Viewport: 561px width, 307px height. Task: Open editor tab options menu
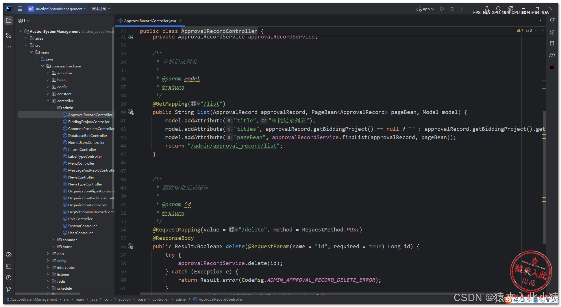click(x=540, y=21)
